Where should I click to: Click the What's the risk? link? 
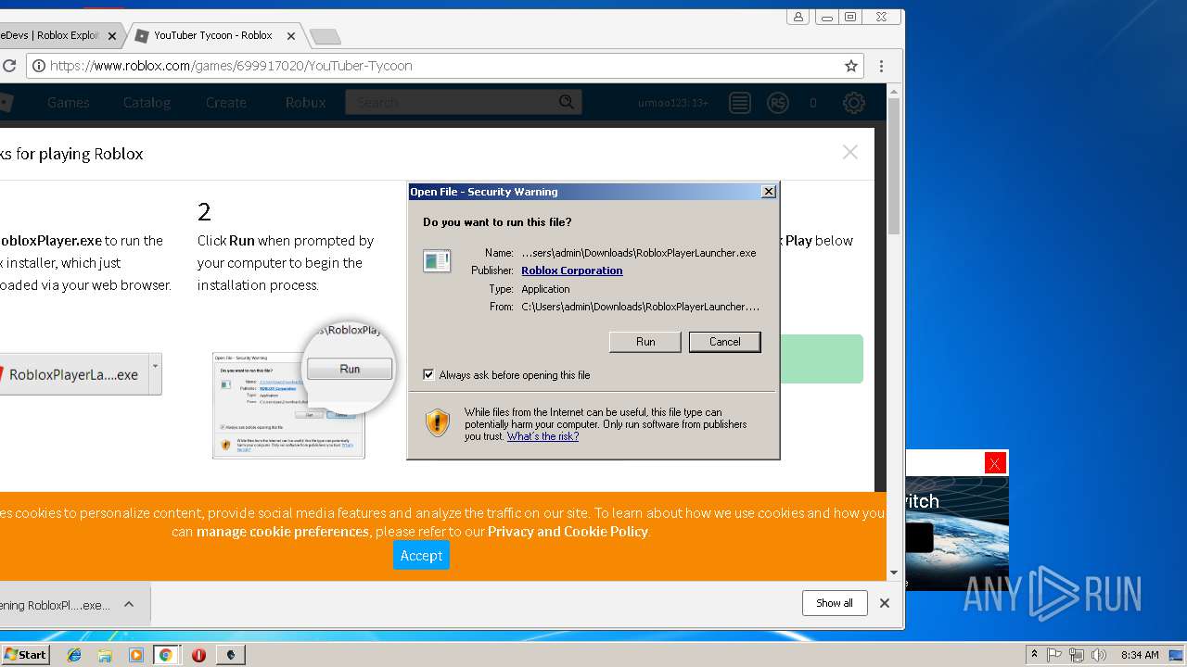(x=542, y=436)
